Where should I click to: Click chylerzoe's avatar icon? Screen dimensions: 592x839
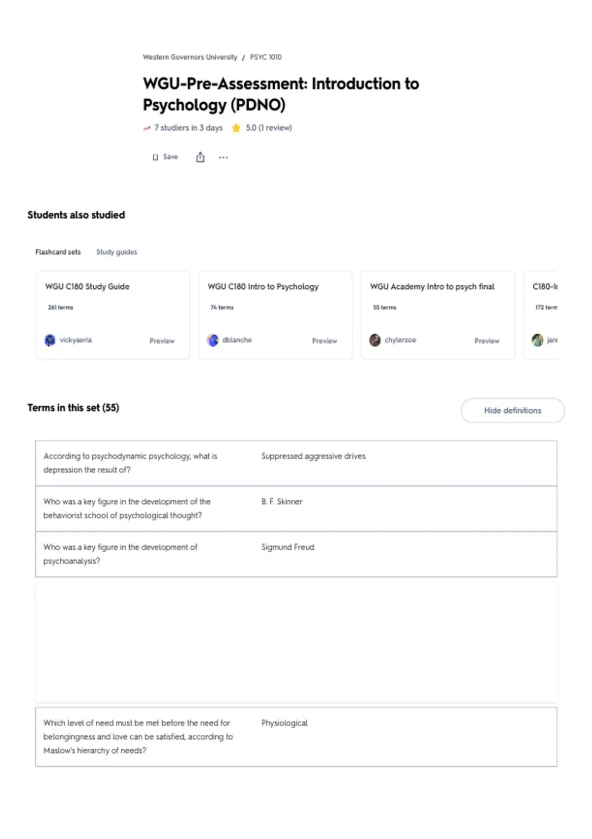[x=375, y=340]
